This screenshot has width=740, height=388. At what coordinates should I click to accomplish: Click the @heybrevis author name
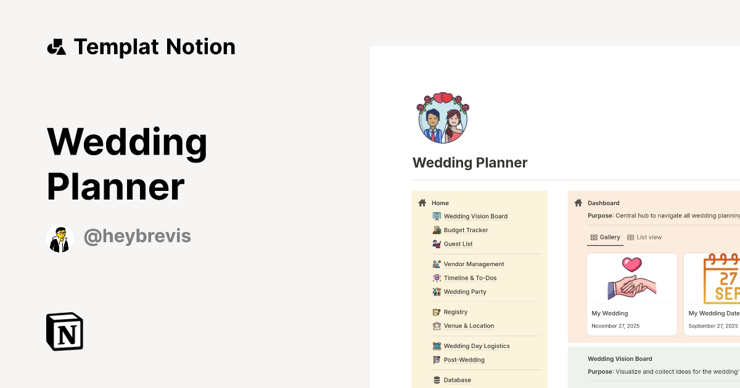click(x=137, y=236)
